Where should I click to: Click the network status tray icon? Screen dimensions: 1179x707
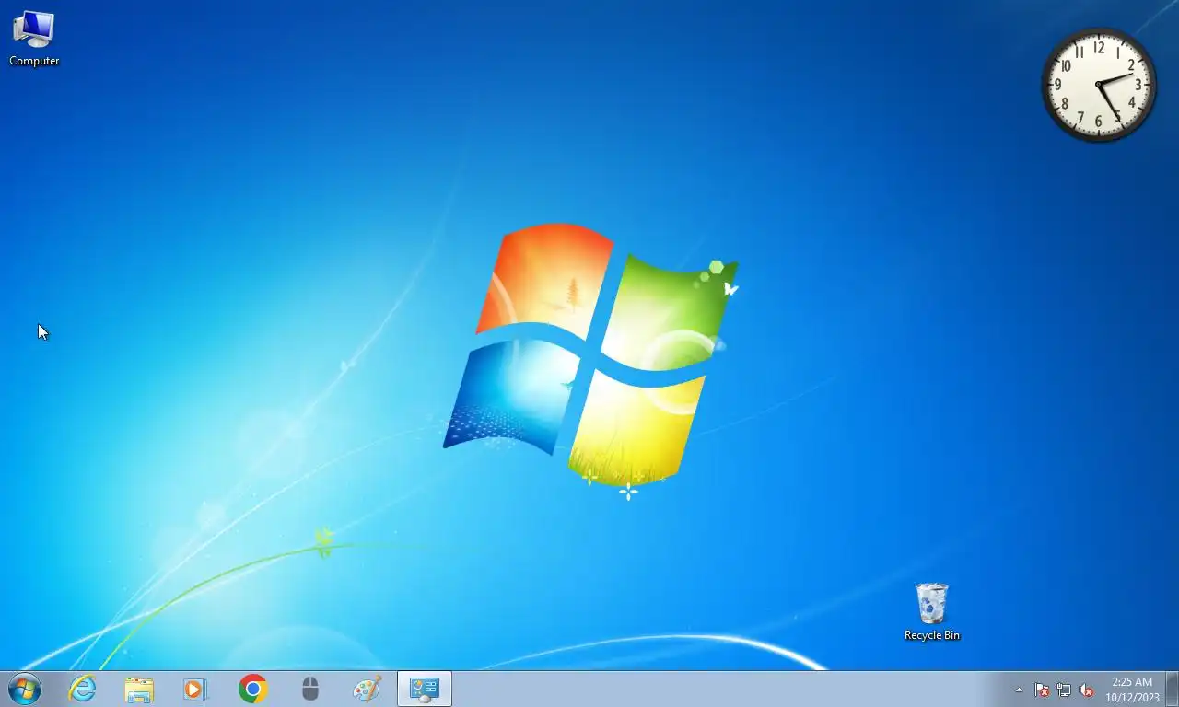click(1064, 690)
